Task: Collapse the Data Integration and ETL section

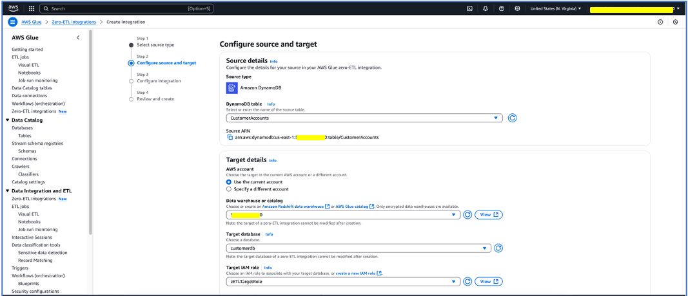Action: point(7,191)
